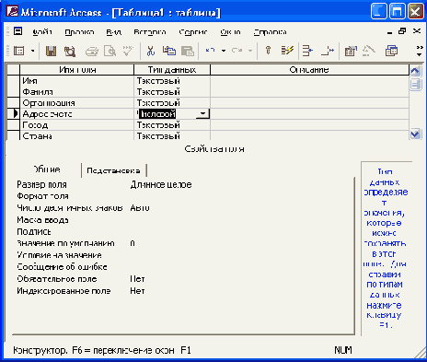Click the Формат поля property label

click(x=42, y=196)
